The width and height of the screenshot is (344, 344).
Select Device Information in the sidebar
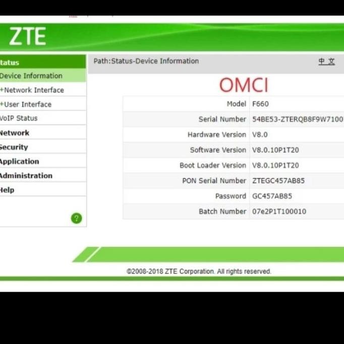pos(43,76)
